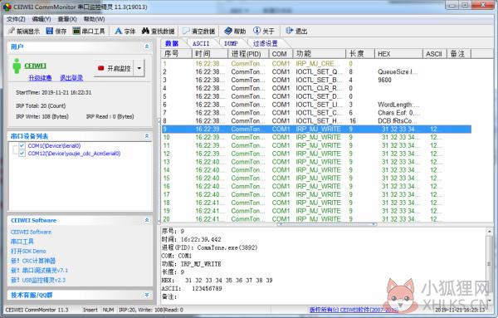Select row 7 Chars Eof entry
Image resolution: width=498 pixels, height=318 pixels.
point(316,112)
